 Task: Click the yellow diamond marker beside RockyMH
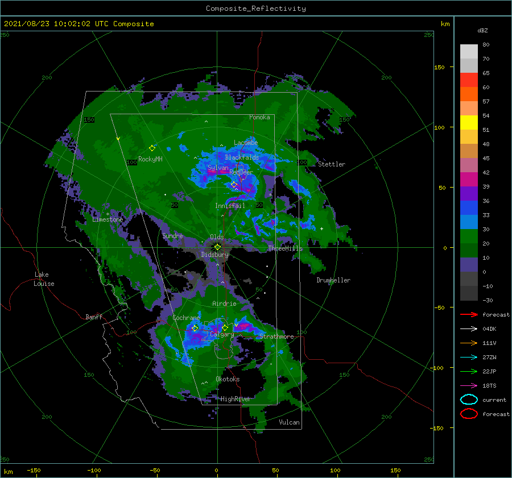(x=152, y=148)
